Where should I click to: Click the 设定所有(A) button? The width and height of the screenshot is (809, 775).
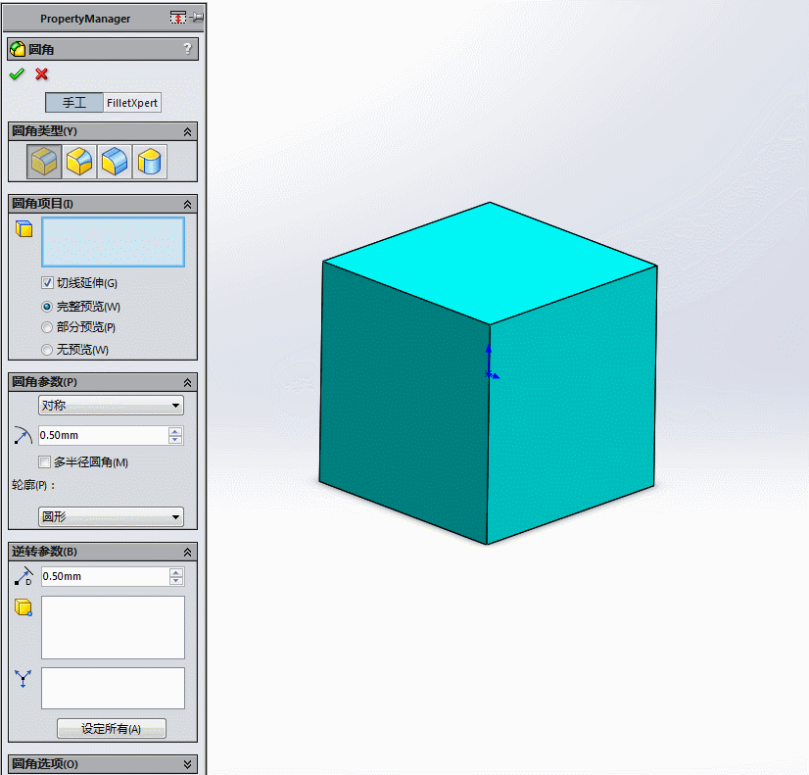(x=112, y=729)
